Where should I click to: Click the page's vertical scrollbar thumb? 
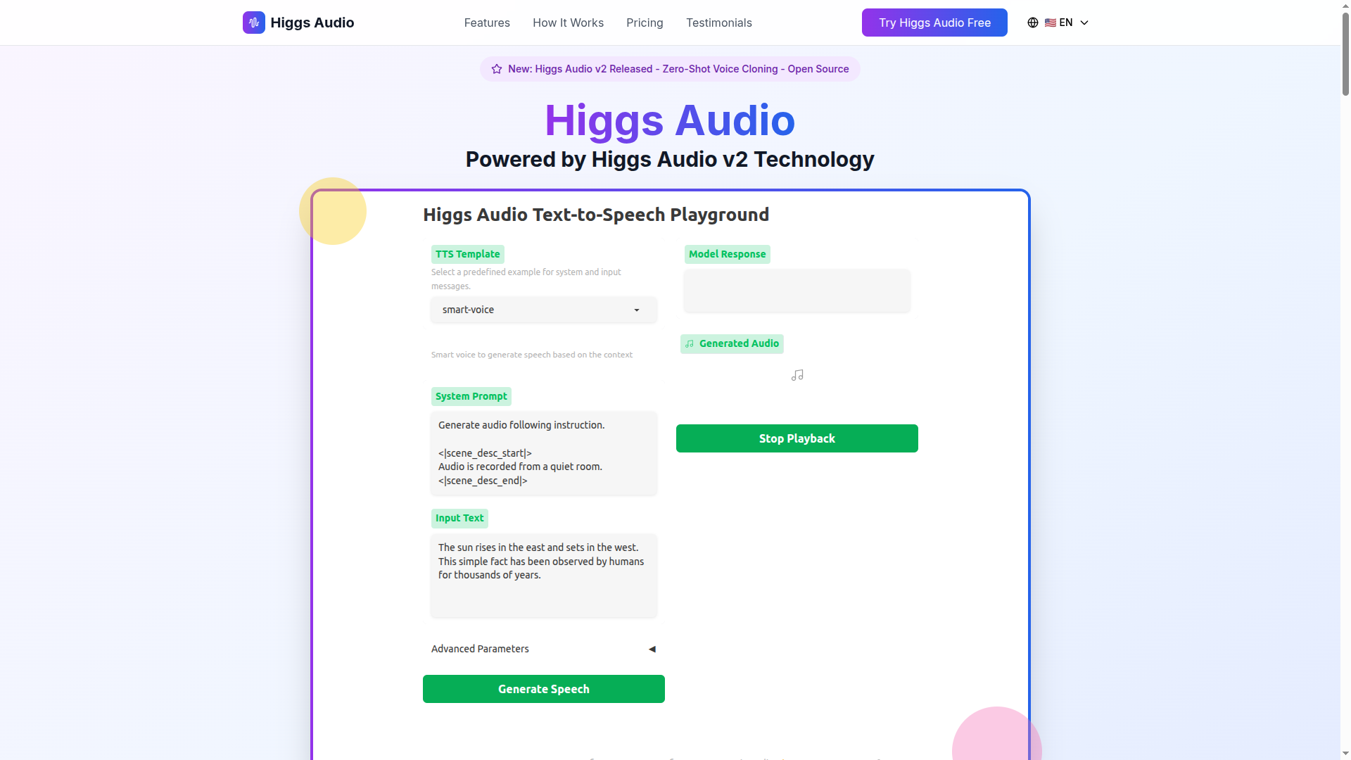pos(1345,53)
